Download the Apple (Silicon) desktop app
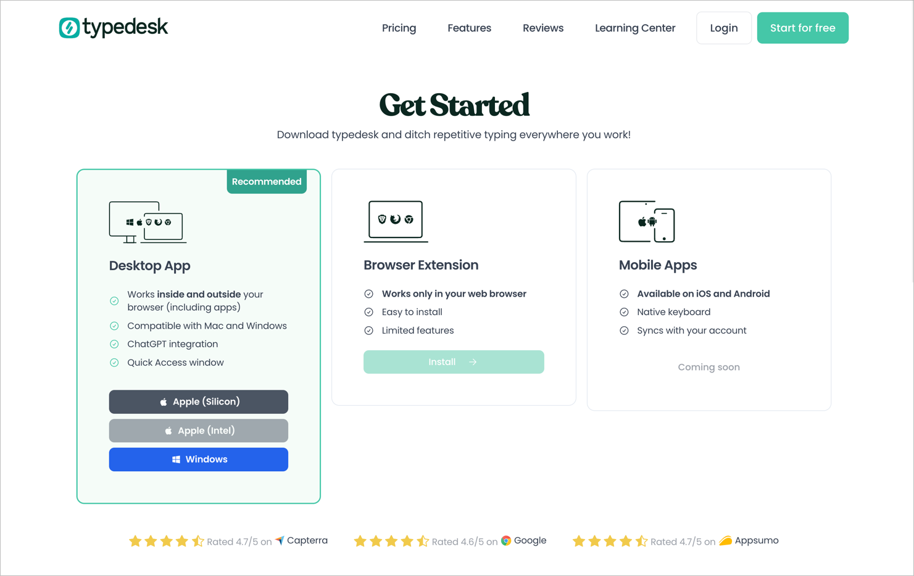This screenshot has height=576, width=914. tap(199, 401)
